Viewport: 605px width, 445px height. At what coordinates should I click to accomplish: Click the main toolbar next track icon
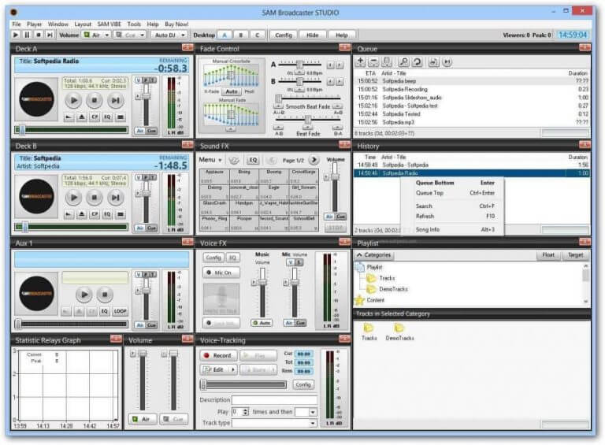click(x=50, y=35)
